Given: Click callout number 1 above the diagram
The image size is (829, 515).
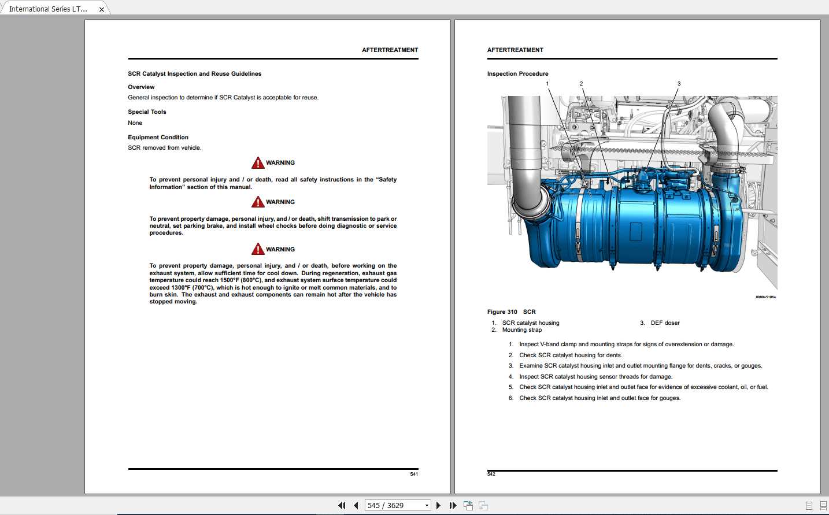Looking at the screenshot, I should [547, 84].
